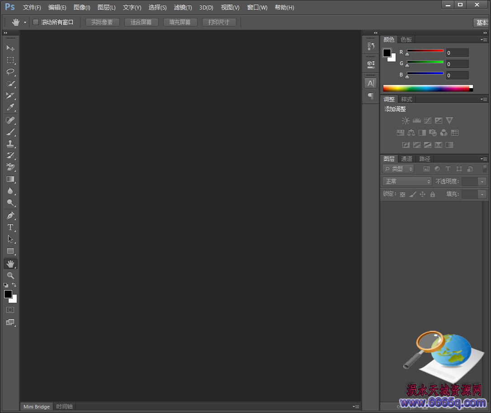Image resolution: width=491 pixels, height=413 pixels.
Task: Switch to the 色板 tab
Action: [x=406, y=39]
